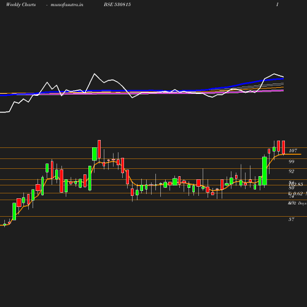Click the 107 price level label
Screen dimensions: 307x307
[x=293, y=150]
